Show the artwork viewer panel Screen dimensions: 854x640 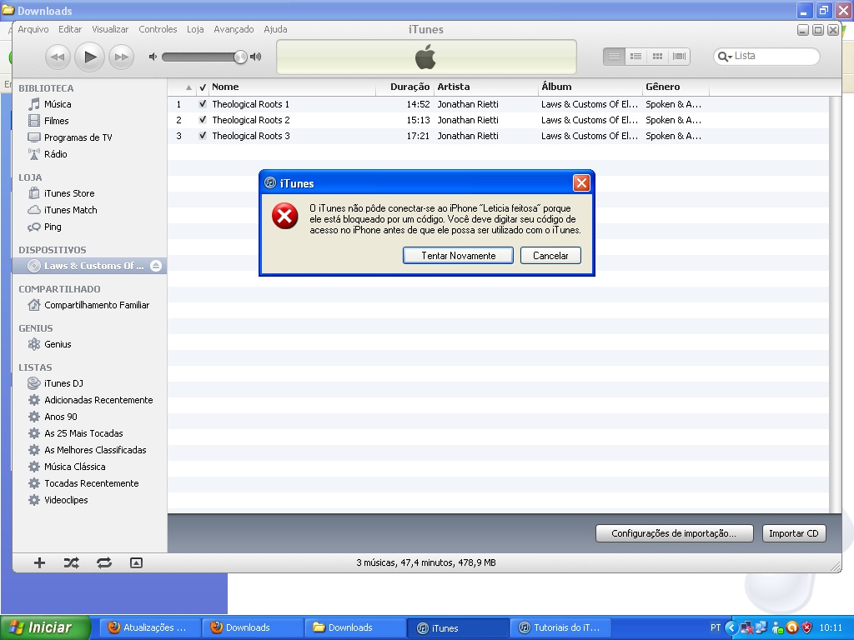click(x=136, y=562)
